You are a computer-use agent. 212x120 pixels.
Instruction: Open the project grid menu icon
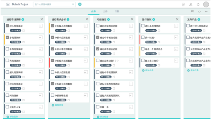click(8, 4)
